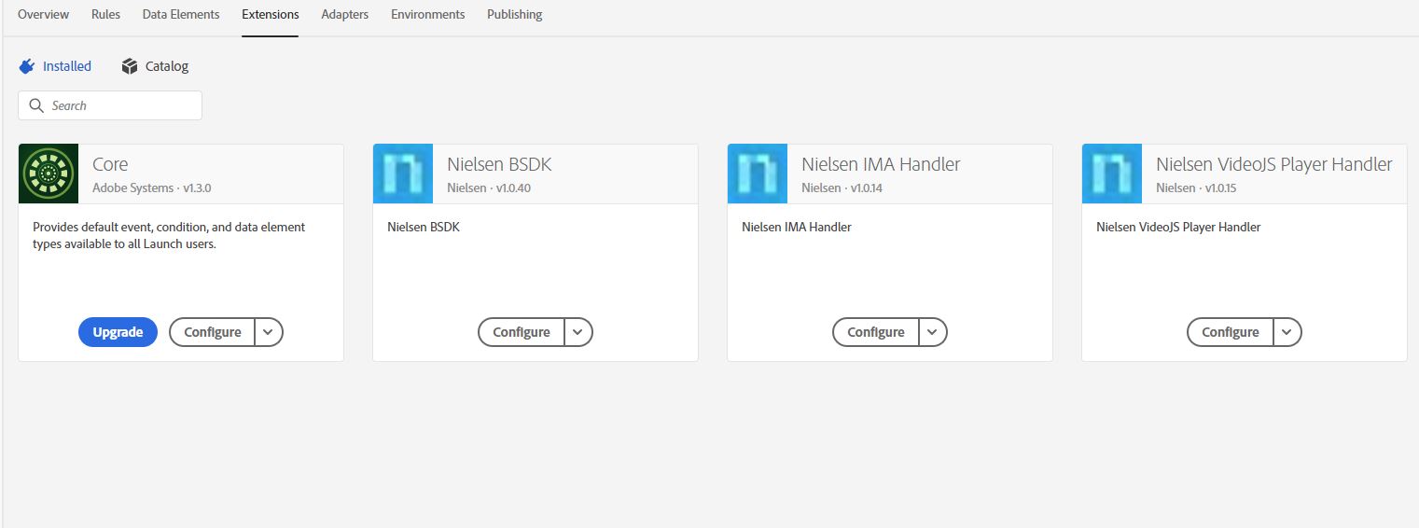Open the Environments tab
Image resolution: width=1419 pixels, height=528 pixels.
pos(427,14)
